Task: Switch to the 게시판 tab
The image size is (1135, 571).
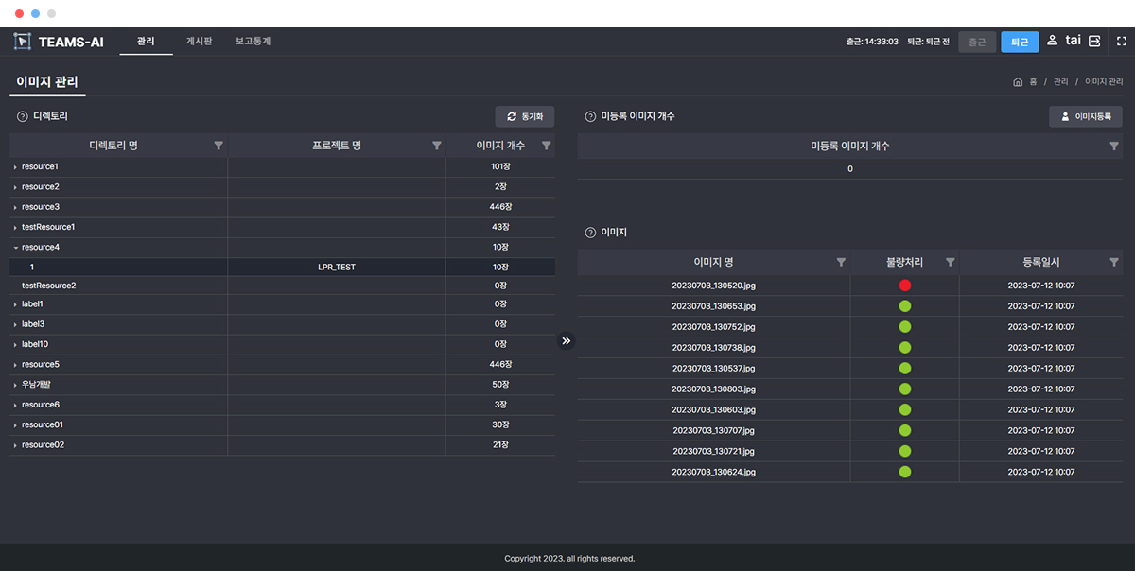Action: click(x=199, y=41)
